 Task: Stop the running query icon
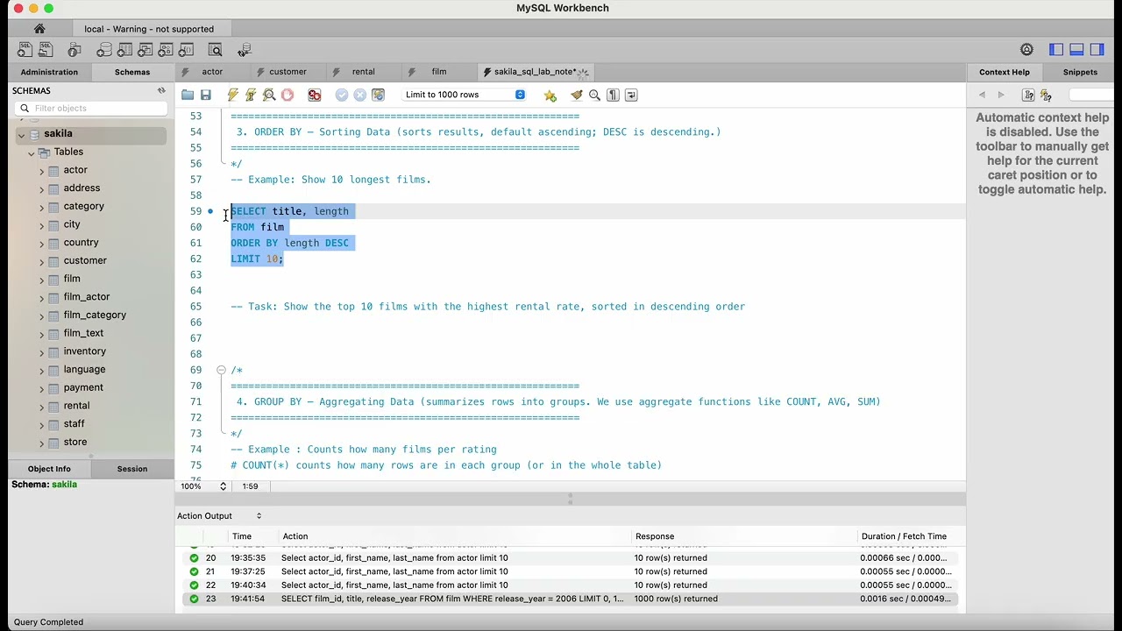(x=287, y=95)
